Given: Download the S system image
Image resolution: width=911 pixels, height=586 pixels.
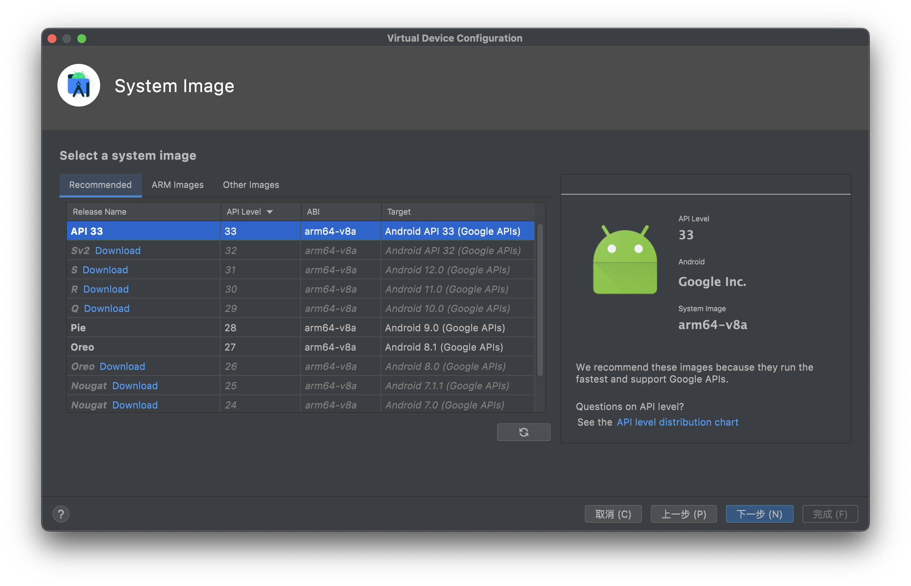Looking at the screenshot, I should (x=105, y=270).
